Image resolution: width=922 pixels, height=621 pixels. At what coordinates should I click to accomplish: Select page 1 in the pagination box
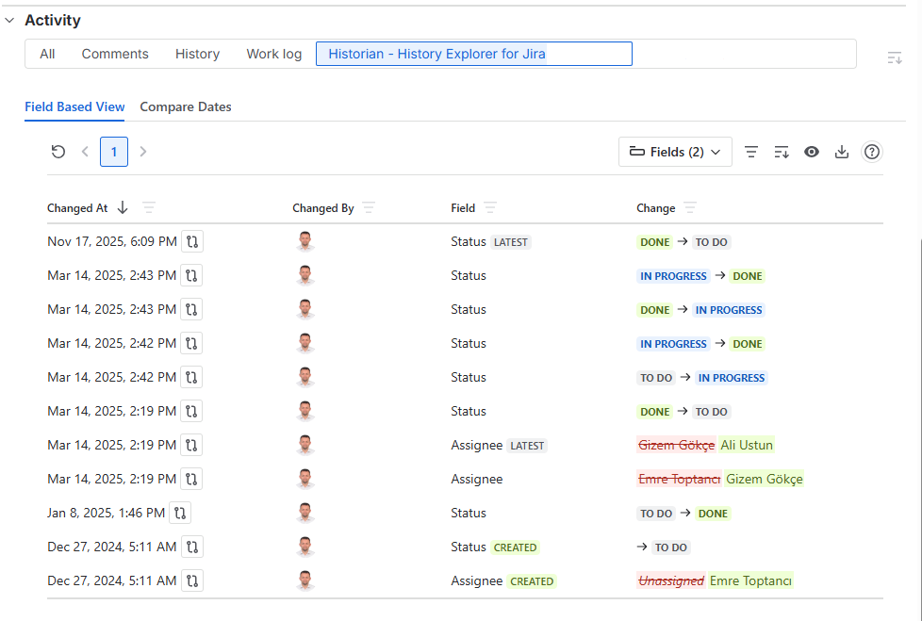point(113,152)
